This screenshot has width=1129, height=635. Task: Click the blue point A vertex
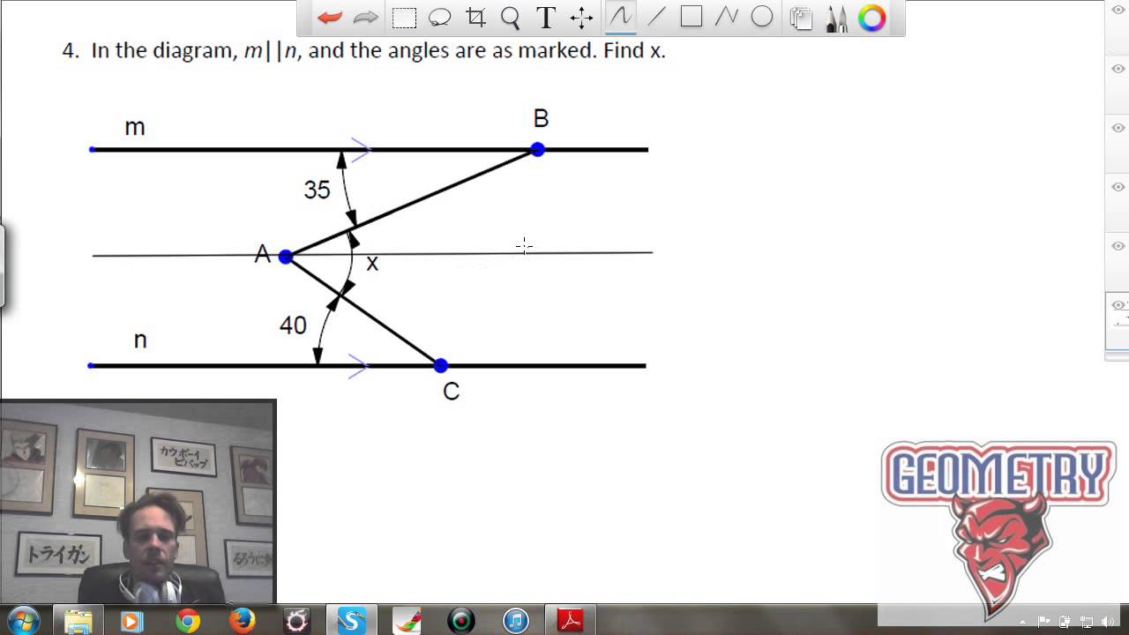pos(285,257)
